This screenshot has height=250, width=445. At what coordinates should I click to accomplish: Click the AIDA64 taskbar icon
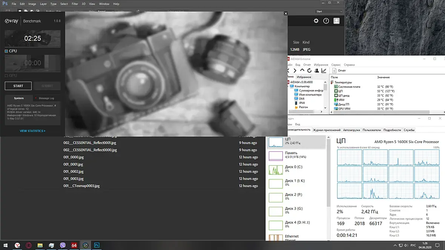74,245
